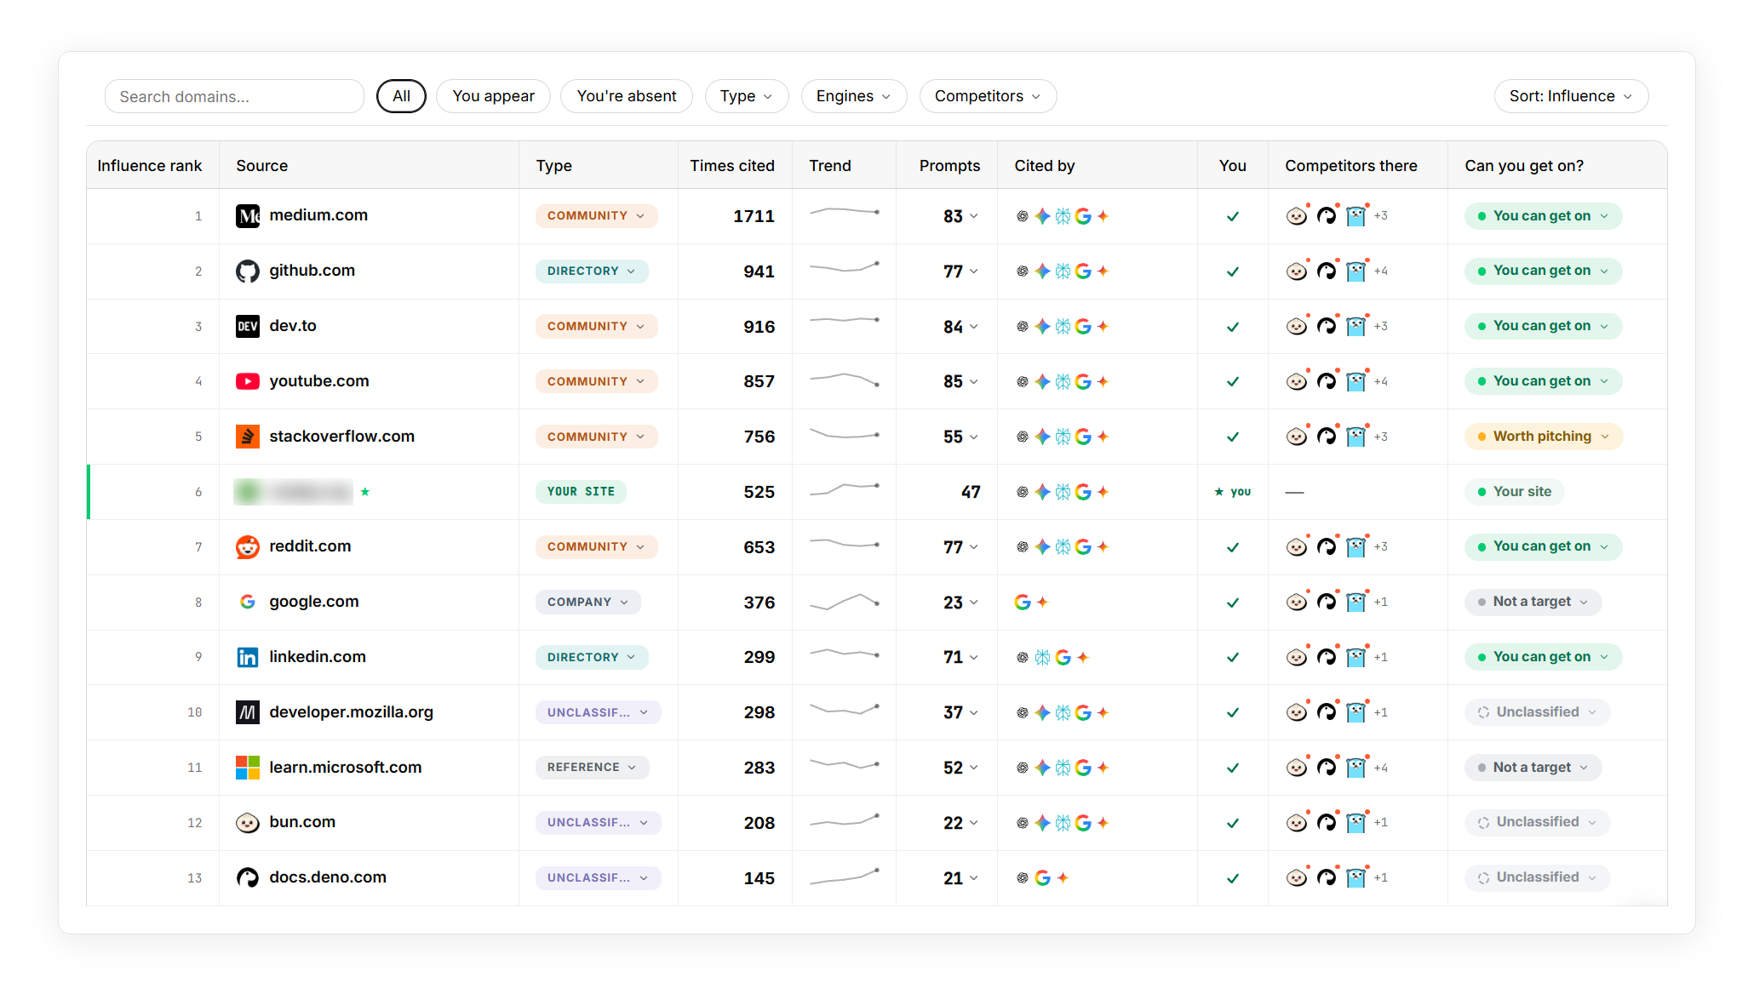
Task: Click the YOUR SITE type badge
Action: [x=581, y=492]
